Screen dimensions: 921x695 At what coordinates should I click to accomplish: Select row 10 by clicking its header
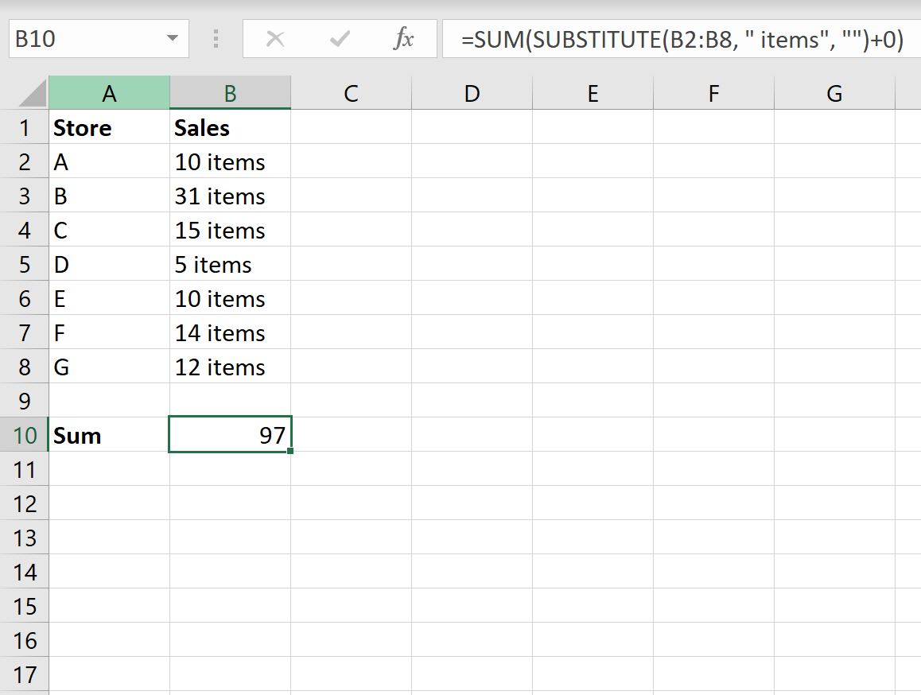click(25, 435)
